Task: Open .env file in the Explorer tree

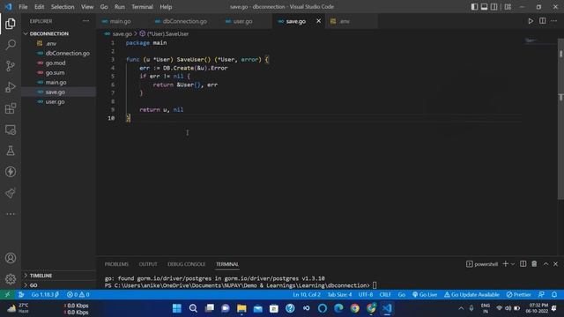Action: [51, 43]
